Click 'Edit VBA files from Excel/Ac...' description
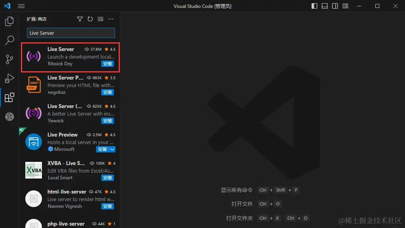405x228 pixels. (x=81, y=171)
